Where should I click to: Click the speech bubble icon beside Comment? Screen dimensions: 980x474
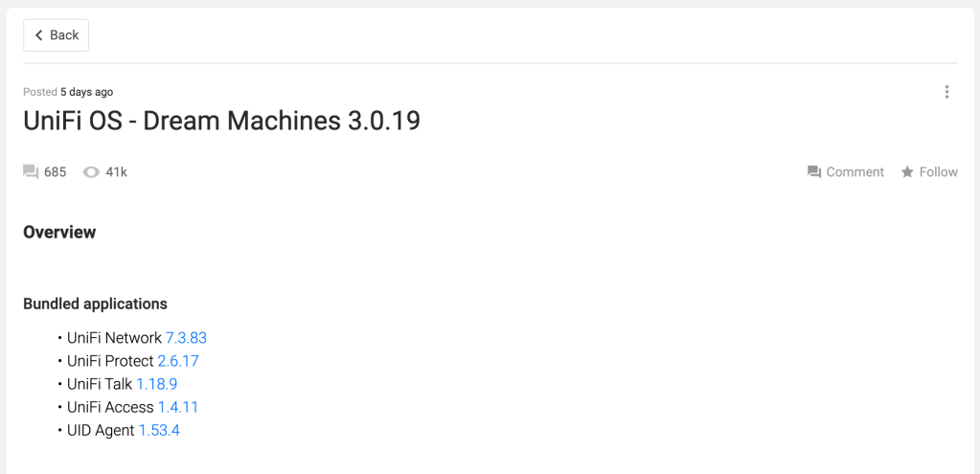[814, 172]
